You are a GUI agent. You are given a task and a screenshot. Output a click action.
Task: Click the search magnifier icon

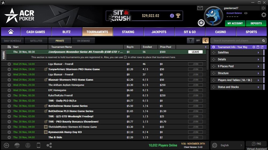pos(263,41)
